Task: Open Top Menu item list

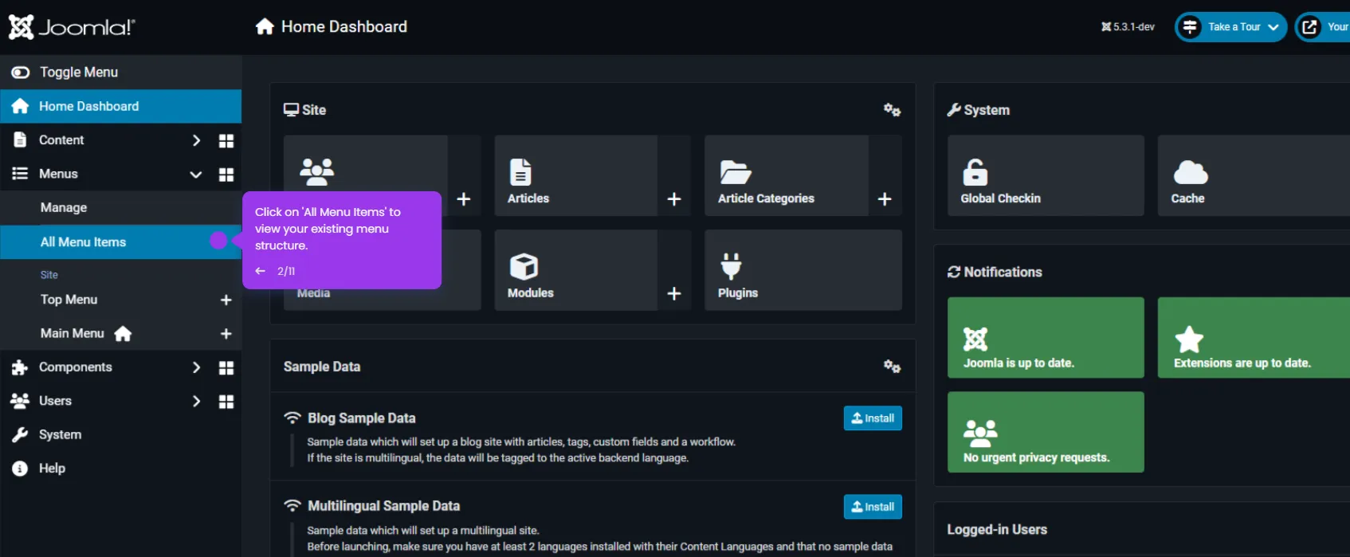Action: pos(69,300)
